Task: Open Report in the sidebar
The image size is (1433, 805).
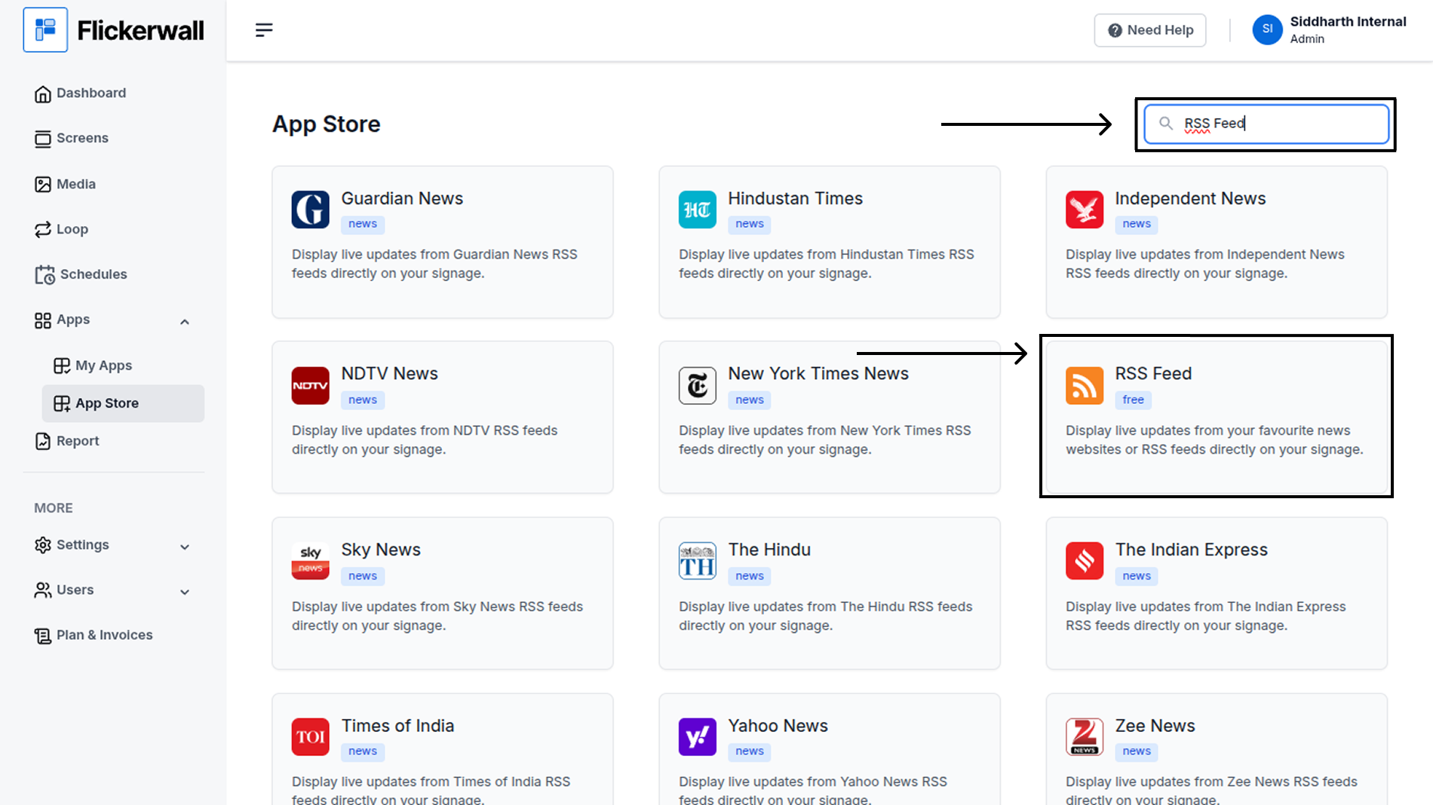Action: (67, 441)
